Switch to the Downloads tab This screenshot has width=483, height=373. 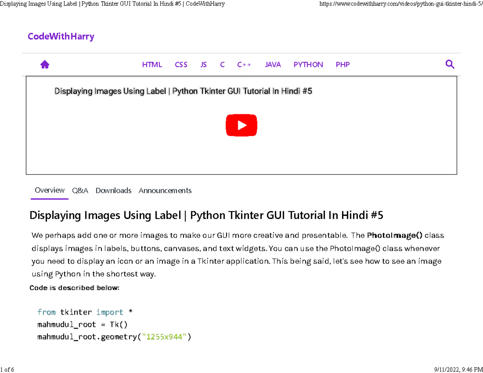coord(114,191)
